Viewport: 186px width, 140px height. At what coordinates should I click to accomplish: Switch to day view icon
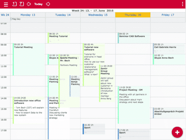(x=15, y=4)
